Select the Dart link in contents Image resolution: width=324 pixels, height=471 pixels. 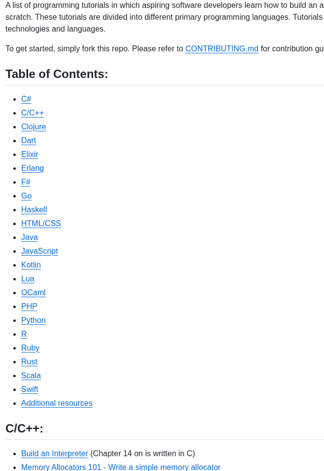tap(29, 141)
